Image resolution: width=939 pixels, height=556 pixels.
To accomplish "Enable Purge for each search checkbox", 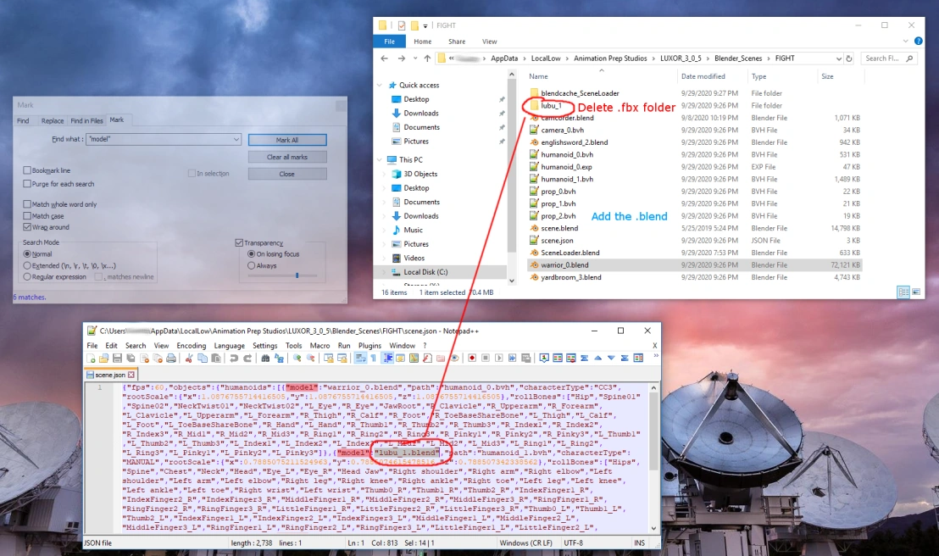I will [x=27, y=183].
